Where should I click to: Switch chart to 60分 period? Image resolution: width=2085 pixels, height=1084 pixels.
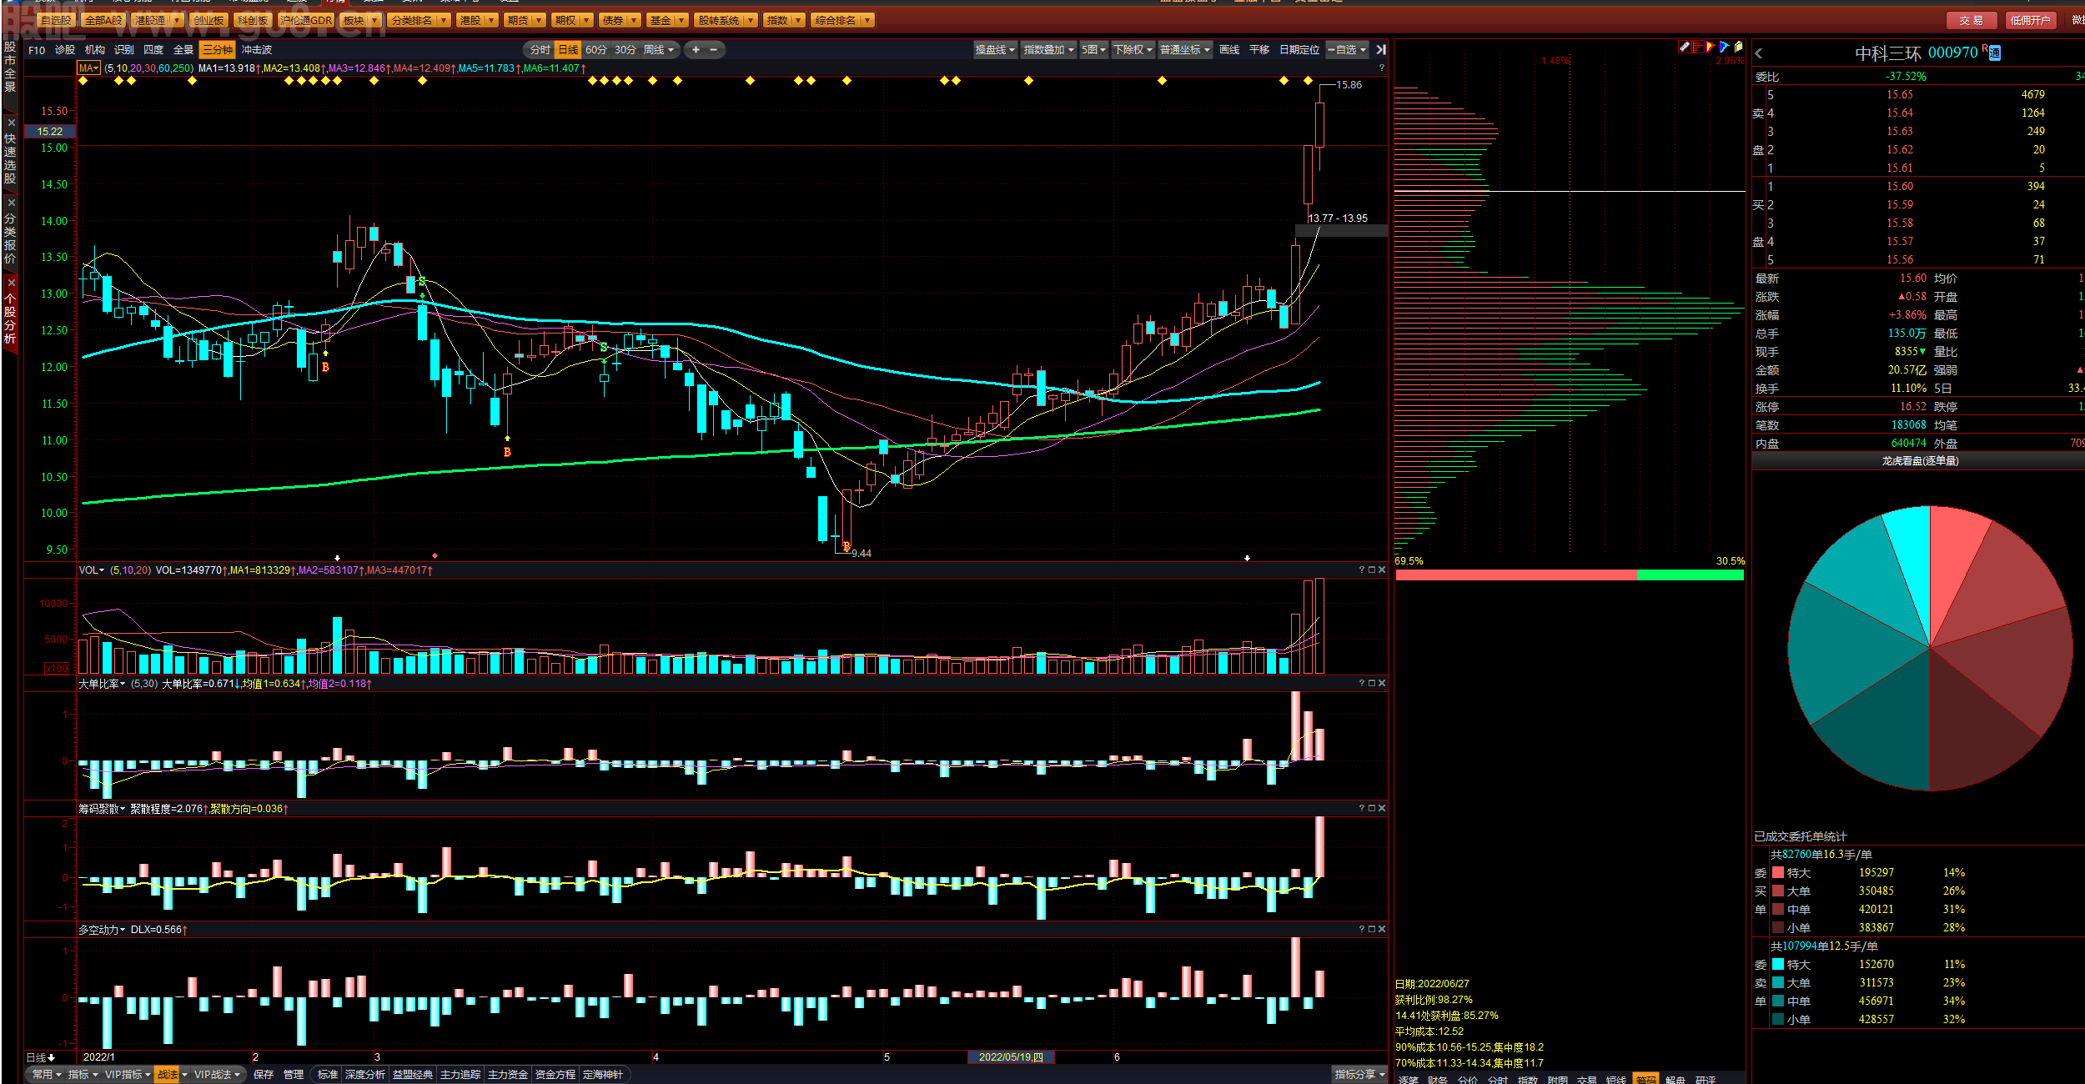point(596,50)
